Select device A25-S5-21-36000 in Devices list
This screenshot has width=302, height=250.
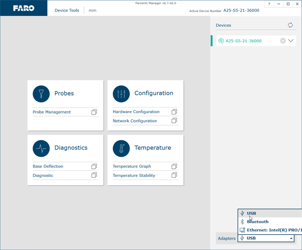(x=256, y=41)
